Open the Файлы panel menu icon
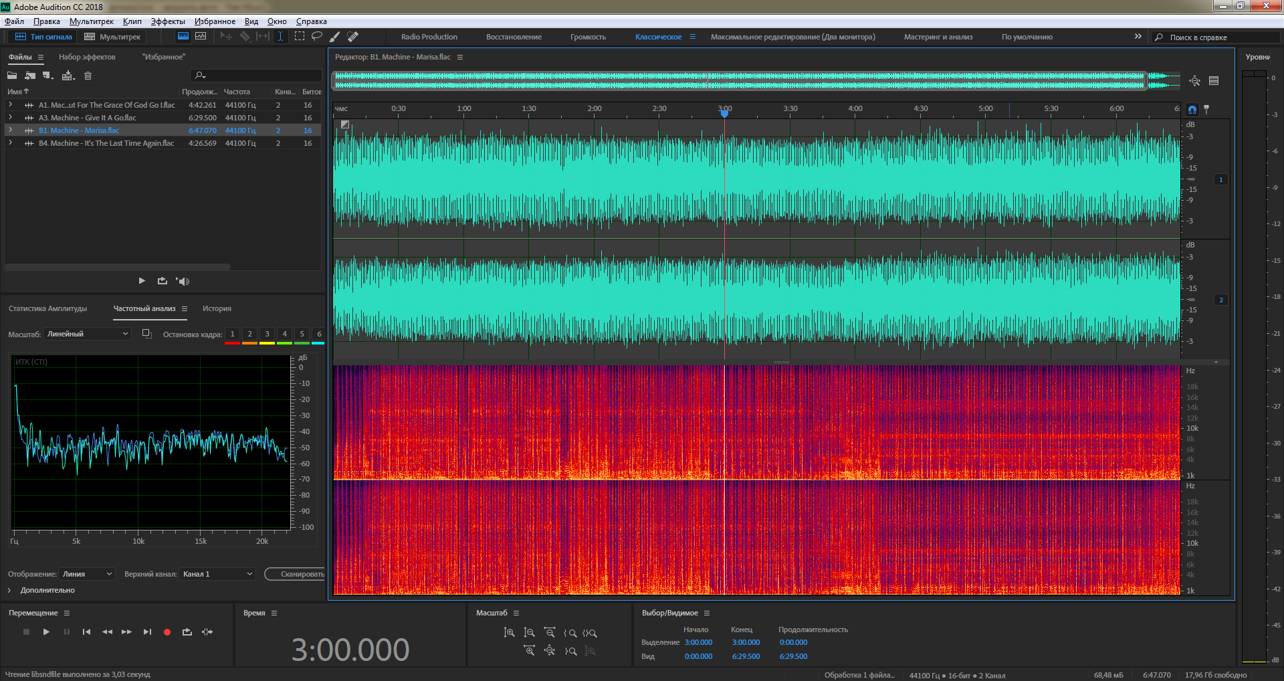The height and width of the screenshot is (681, 1284). coord(41,57)
